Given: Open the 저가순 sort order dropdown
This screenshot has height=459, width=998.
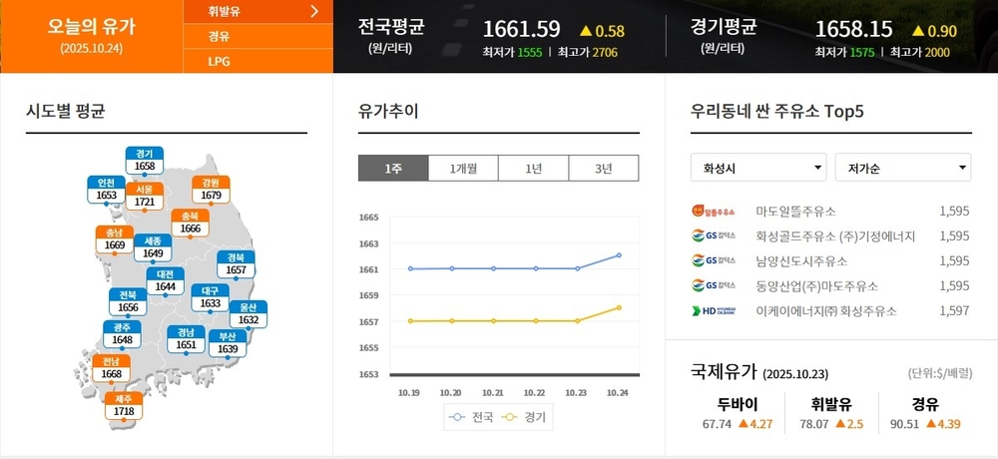Looking at the screenshot, I should (x=902, y=168).
